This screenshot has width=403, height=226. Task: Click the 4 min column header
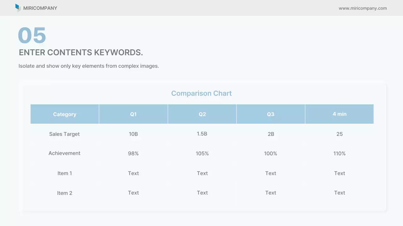339,114
